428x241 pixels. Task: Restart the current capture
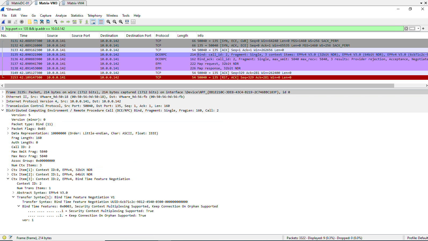click(x=16, y=22)
